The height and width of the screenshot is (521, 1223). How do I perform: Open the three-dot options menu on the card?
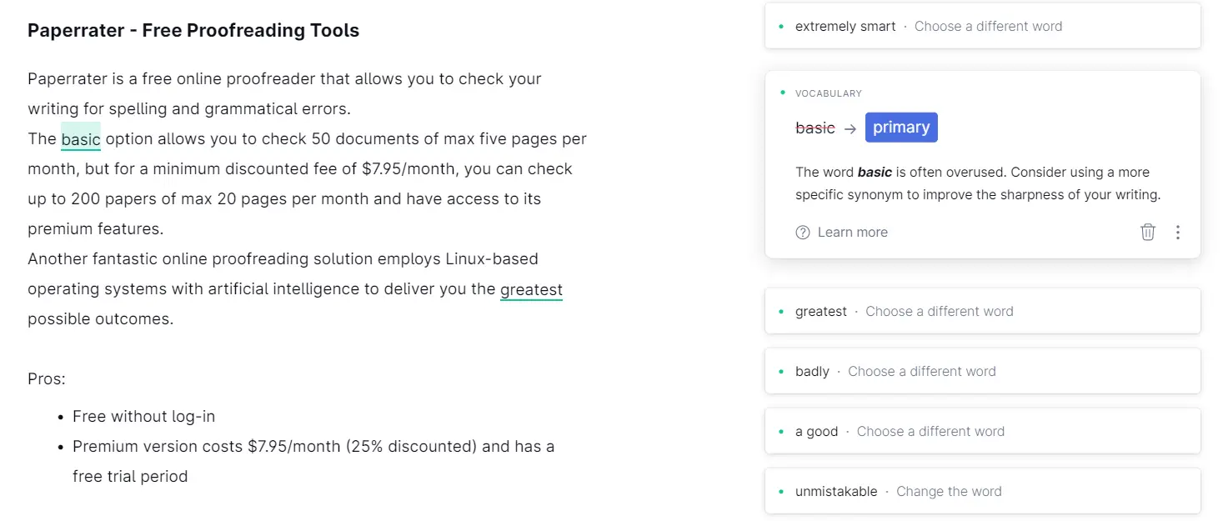(x=1178, y=232)
